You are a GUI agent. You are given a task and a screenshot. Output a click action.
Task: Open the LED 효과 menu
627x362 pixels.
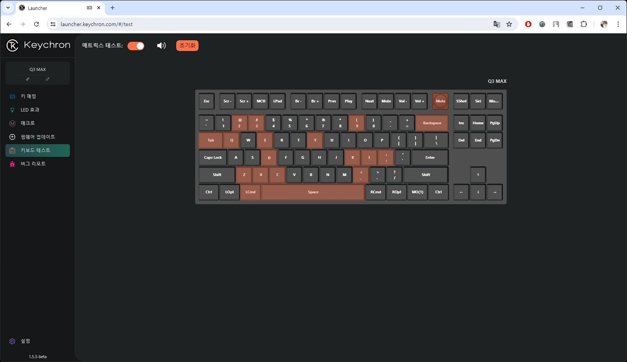tap(38, 110)
